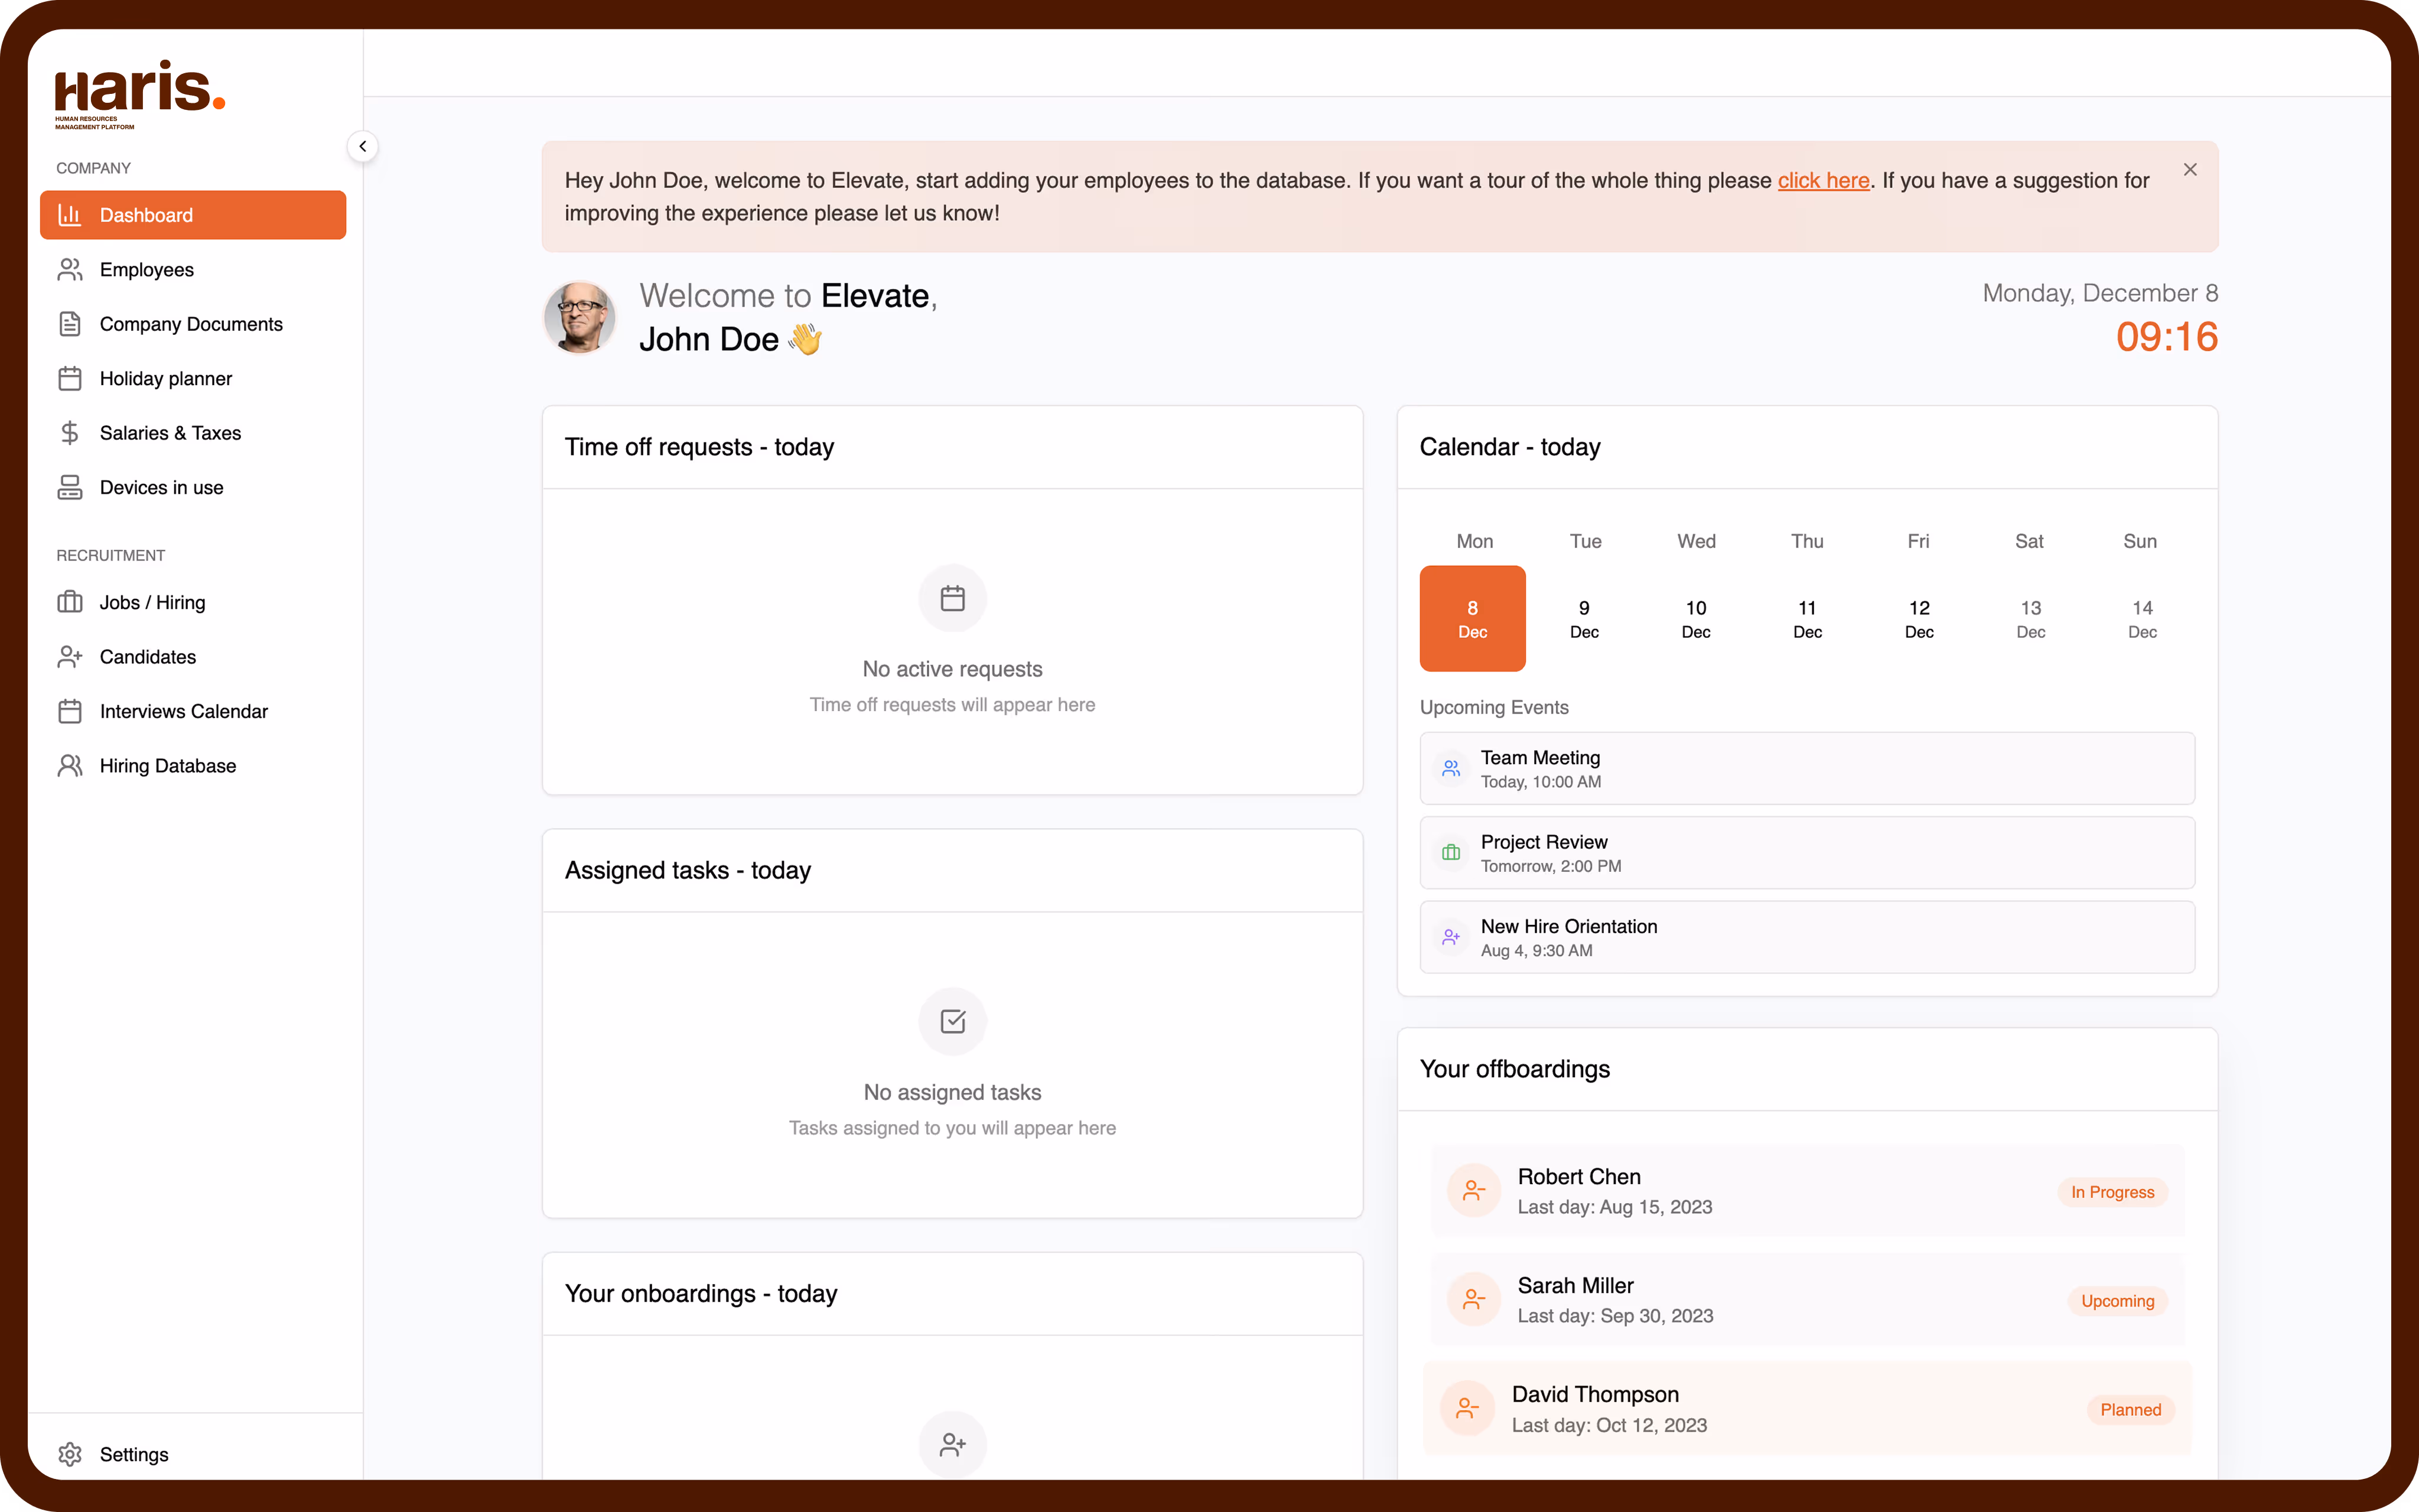Collapse the sidebar with the chevron button
The height and width of the screenshot is (1512, 2419).
pyautogui.click(x=362, y=146)
